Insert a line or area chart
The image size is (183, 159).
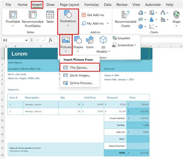click(x=141, y=20)
